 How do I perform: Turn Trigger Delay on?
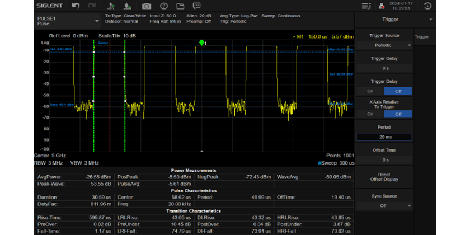coord(370,91)
